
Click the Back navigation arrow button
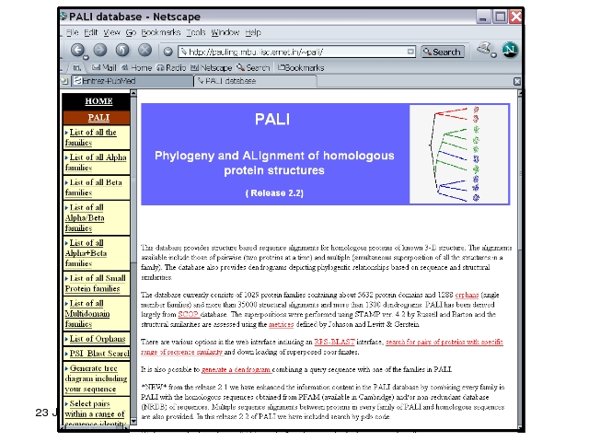click(x=78, y=51)
